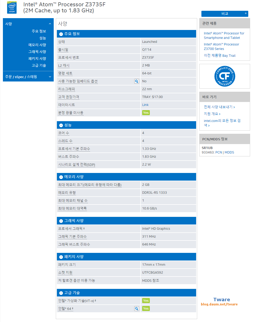
Task: Open Intel Atom Processor Z3700 Series link
Action: 221,47
